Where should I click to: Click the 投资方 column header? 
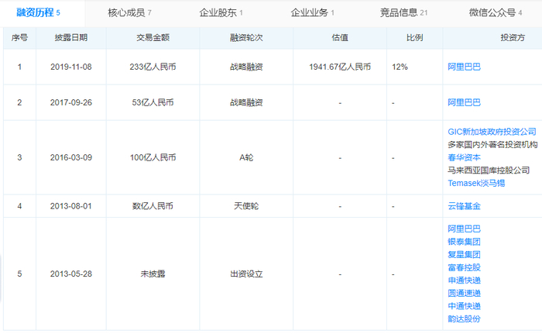(513, 38)
